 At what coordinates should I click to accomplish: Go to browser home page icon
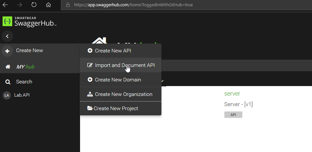click(x=48, y=5)
